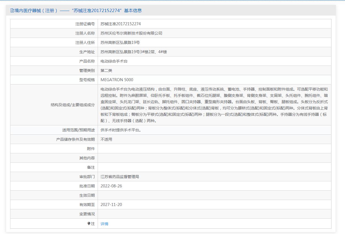Click approval date 2022-08-26
This screenshot has height=234, width=345.
[111, 186]
